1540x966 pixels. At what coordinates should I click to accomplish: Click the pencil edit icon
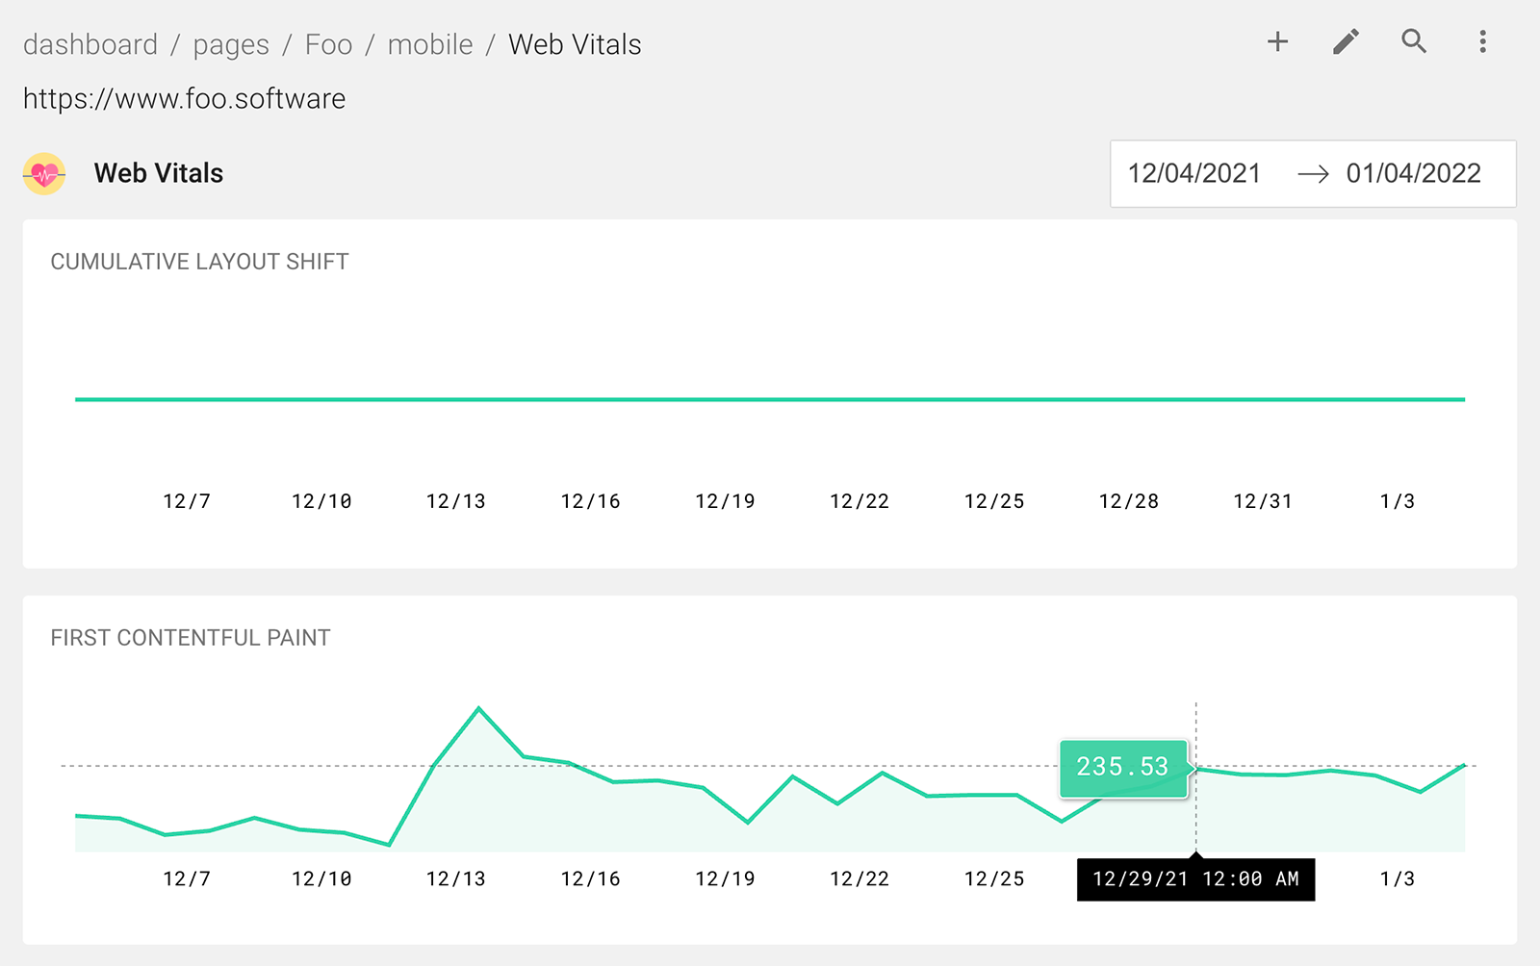pos(1346,41)
